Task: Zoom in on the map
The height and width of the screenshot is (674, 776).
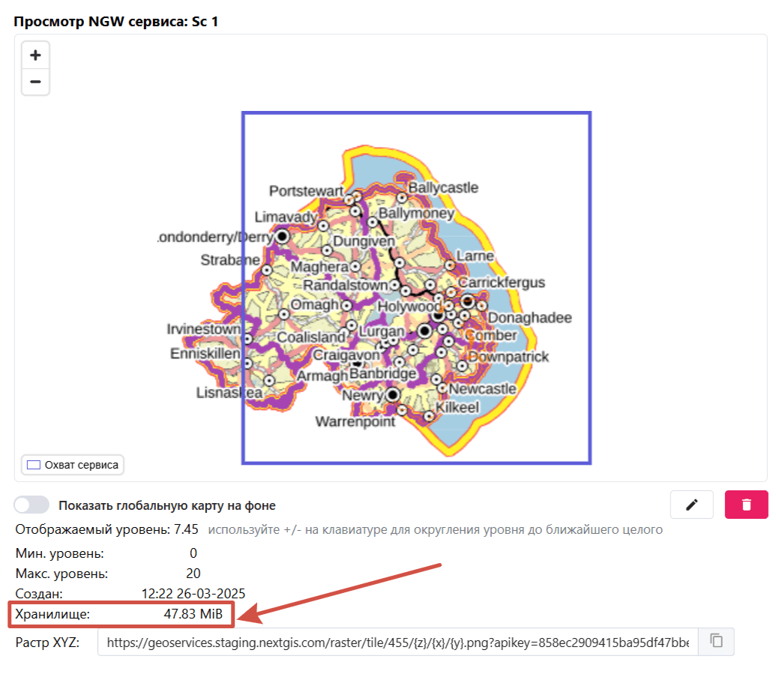Action: tap(35, 55)
